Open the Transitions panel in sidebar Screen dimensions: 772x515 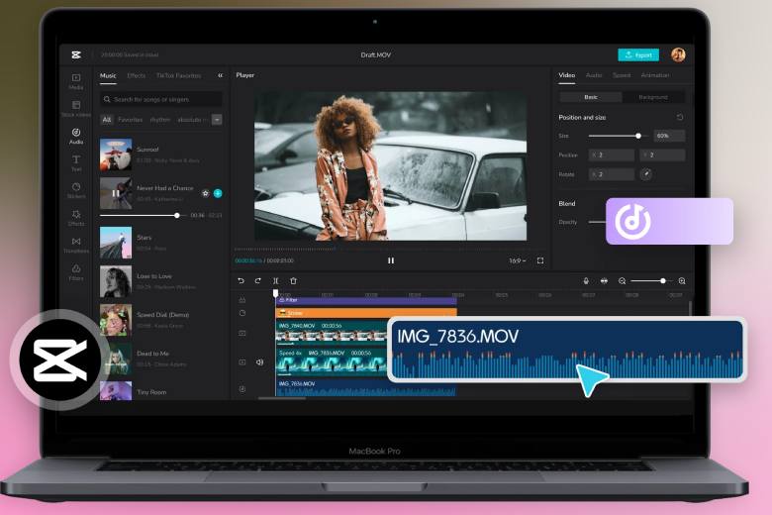(76, 244)
